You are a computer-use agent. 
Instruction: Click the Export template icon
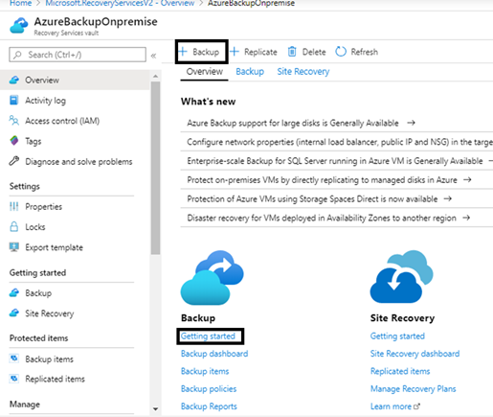tap(14, 247)
